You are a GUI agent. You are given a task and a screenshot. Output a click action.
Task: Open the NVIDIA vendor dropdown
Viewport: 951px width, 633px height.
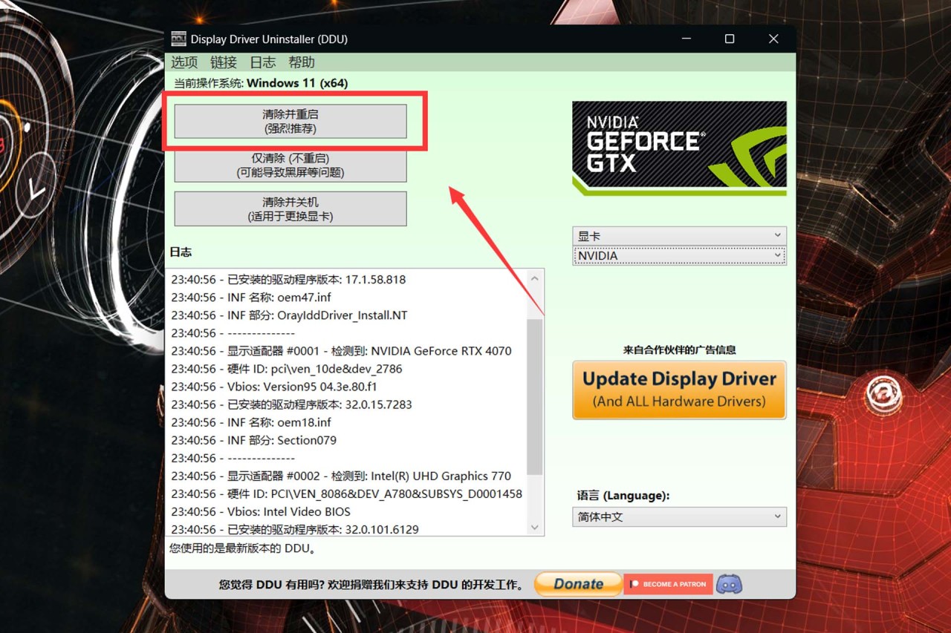679,255
